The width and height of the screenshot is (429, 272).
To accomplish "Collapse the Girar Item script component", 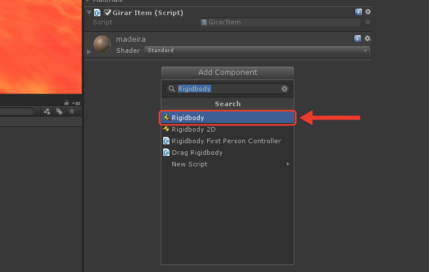I will tap(89, 13).
